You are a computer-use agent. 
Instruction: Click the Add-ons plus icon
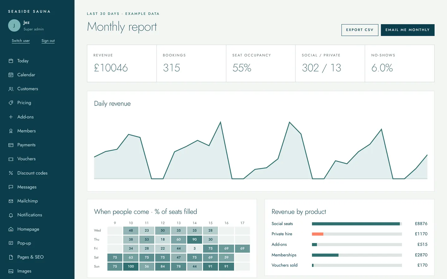[x=11, y=117]
